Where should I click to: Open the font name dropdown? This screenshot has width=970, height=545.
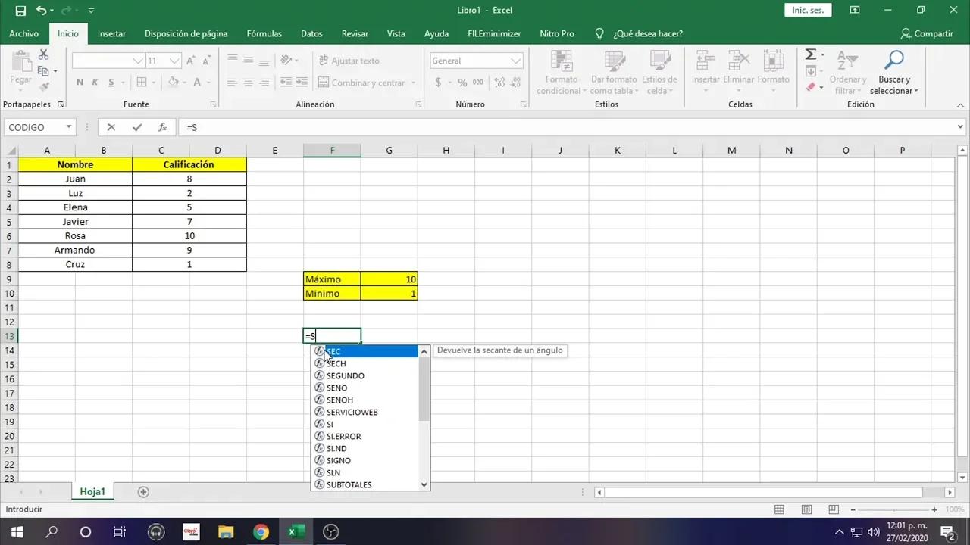point(138,61)
